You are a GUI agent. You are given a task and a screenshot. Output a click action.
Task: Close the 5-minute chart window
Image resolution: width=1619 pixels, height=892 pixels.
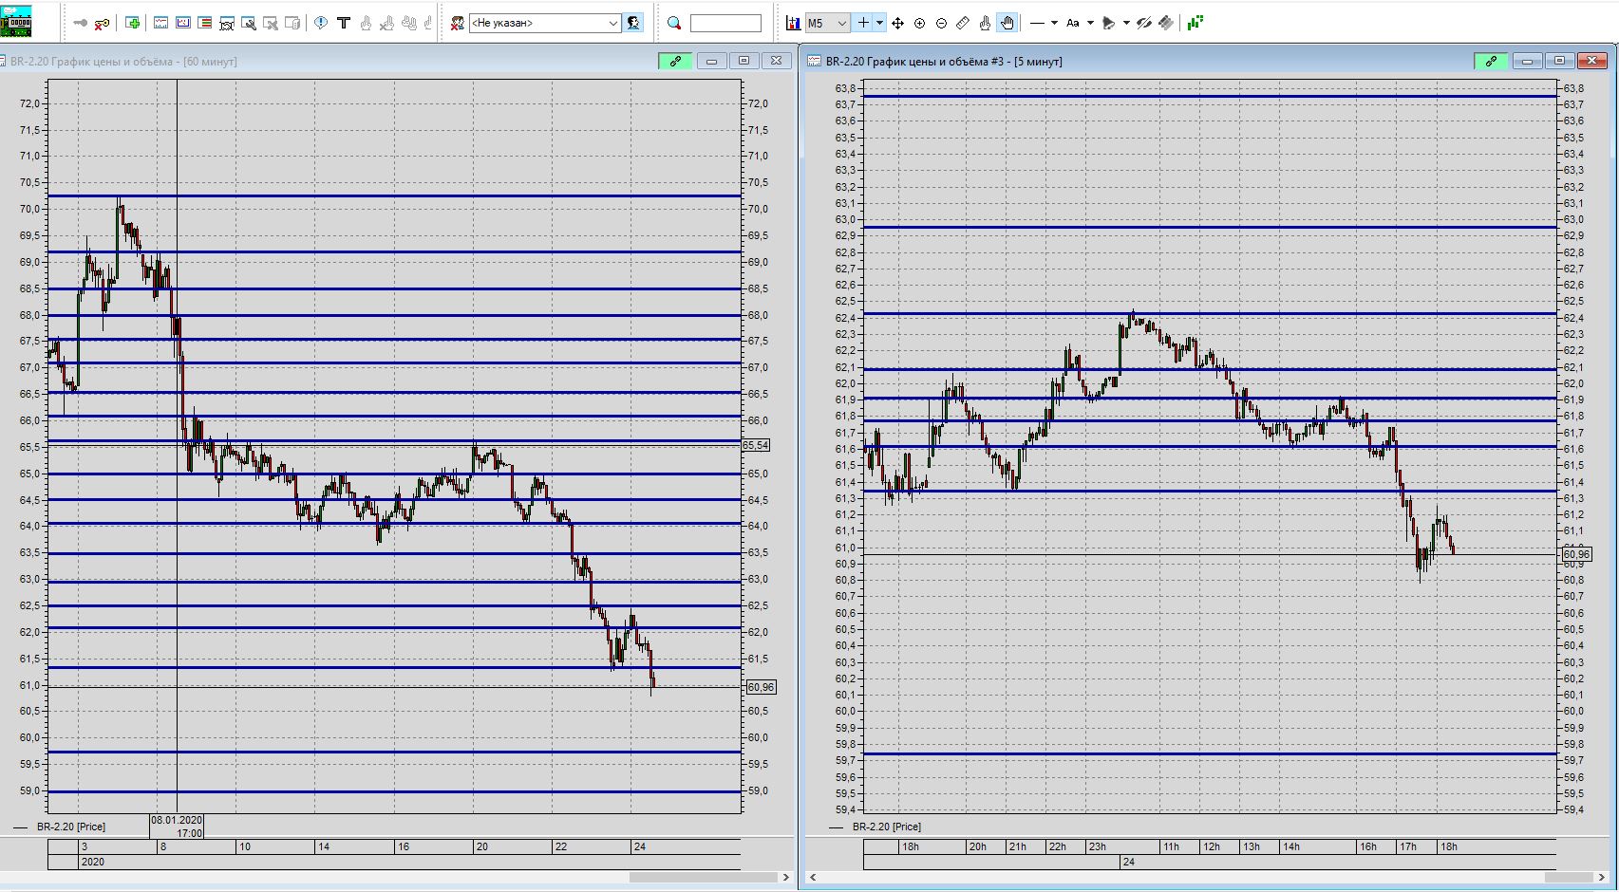click(1591, 61)
